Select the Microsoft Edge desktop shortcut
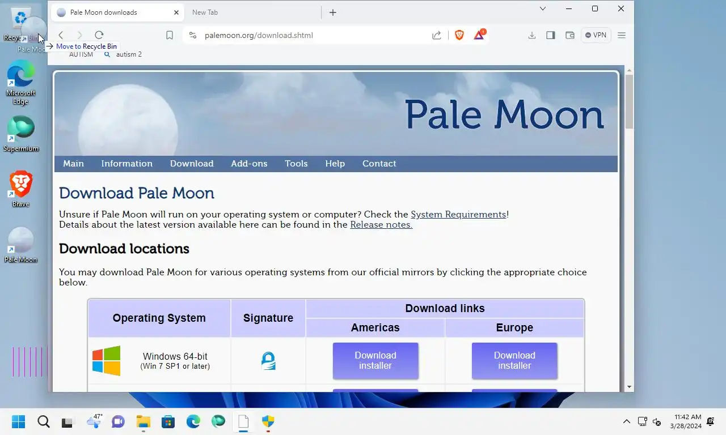Screen dimensions: 726x435 coord(20,83)
